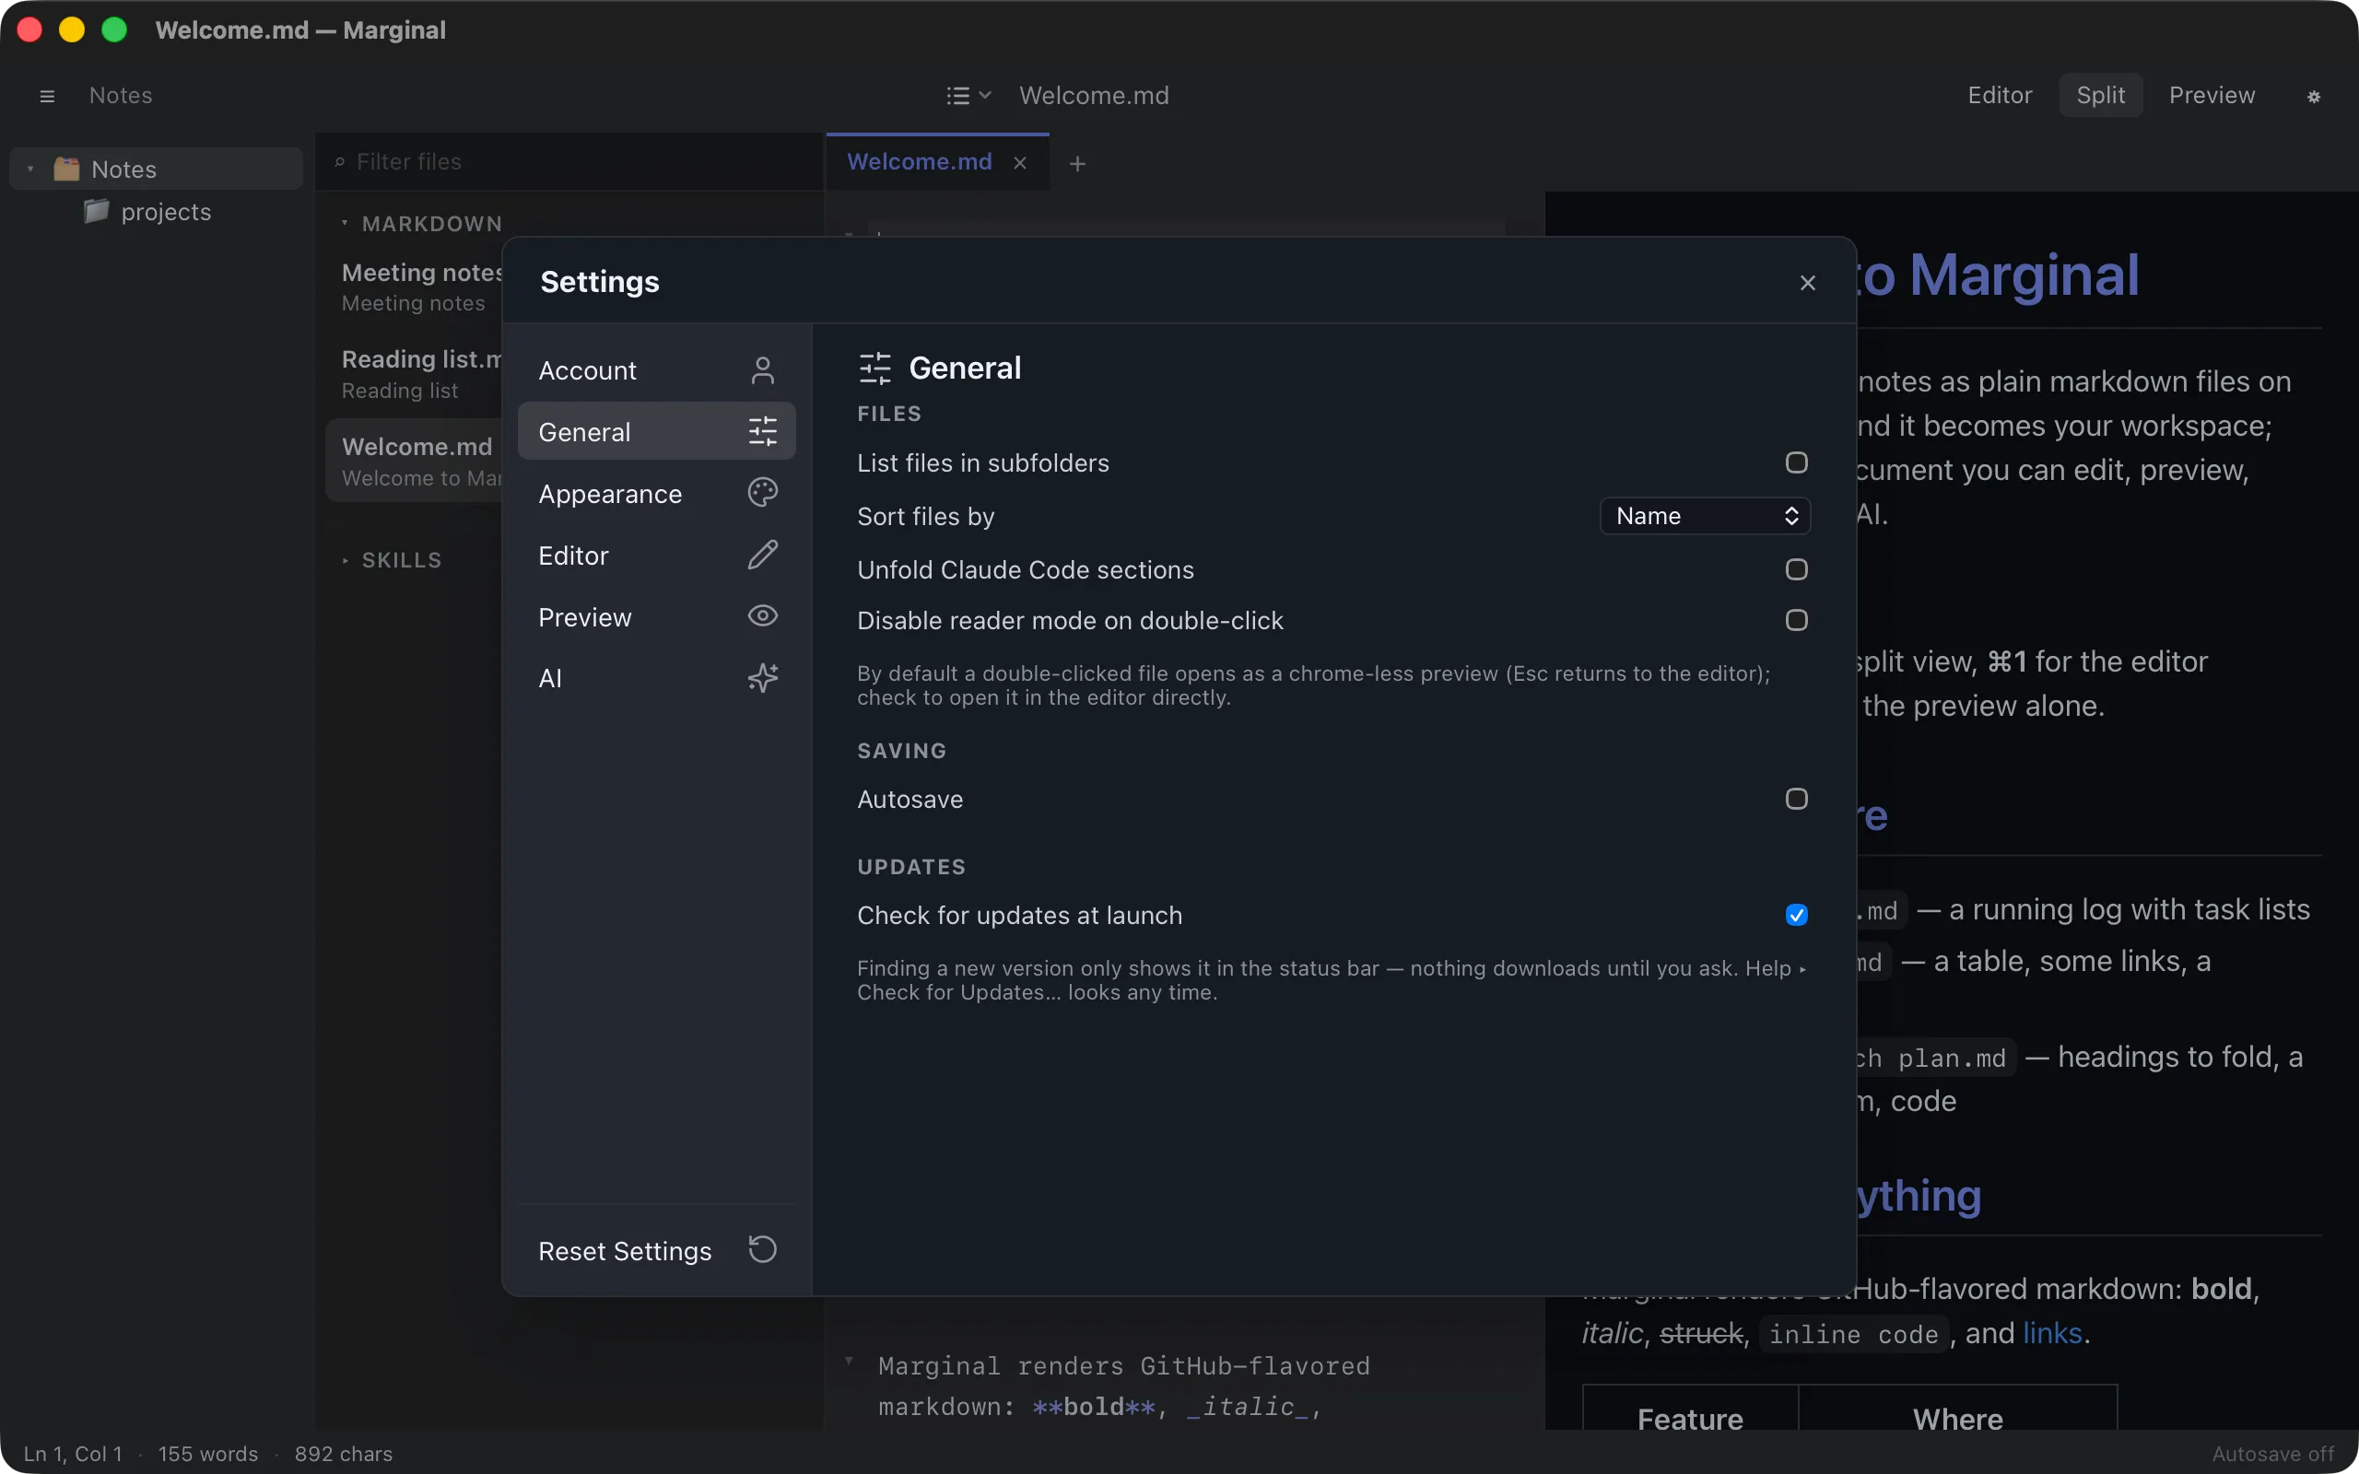Image resolution: width=2359 pixels, height=1474 pixels.
Task: Click the Appearance palette icon
Action: tap(762, 493)
